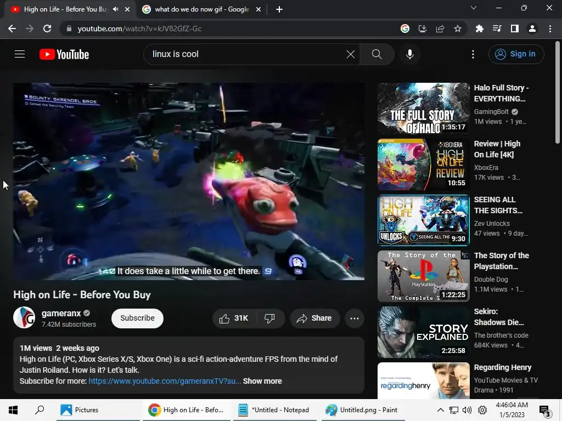Screen dimensions: 562x421
Task: Open Regarding Henry movie title
Action: (x=503, y=367)
